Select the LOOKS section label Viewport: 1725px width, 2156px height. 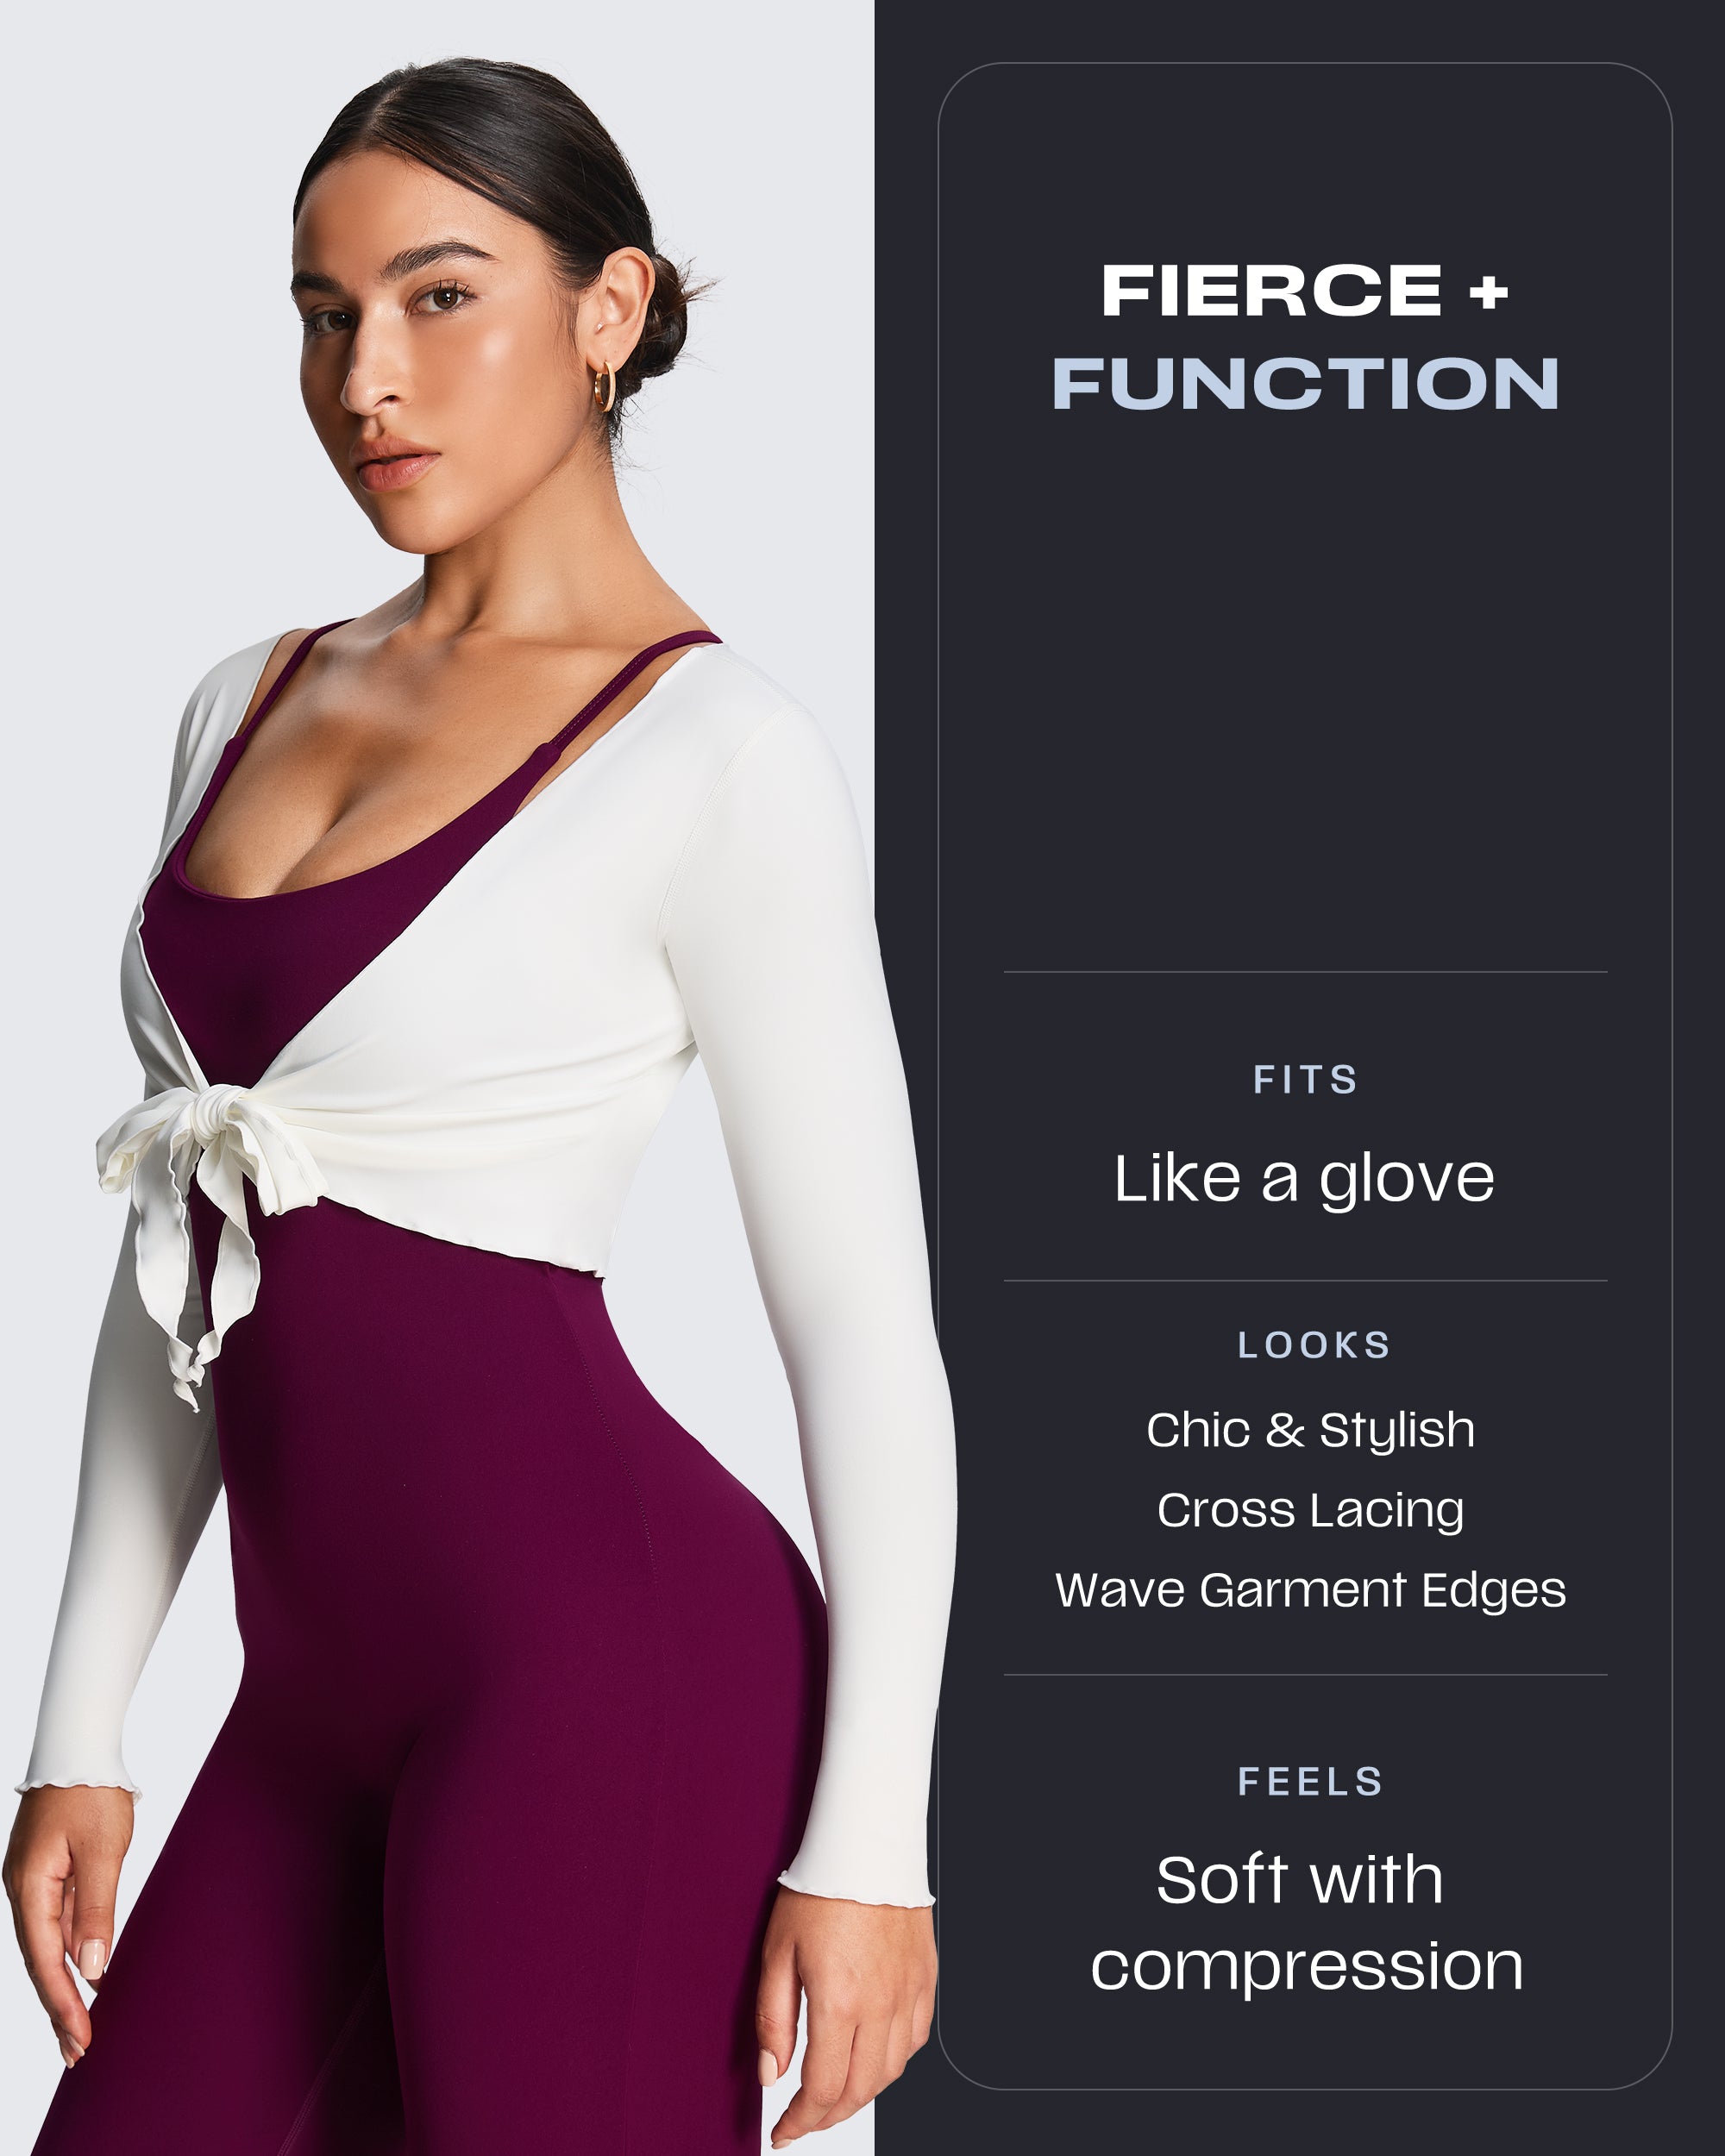tap(1313, 1345)
